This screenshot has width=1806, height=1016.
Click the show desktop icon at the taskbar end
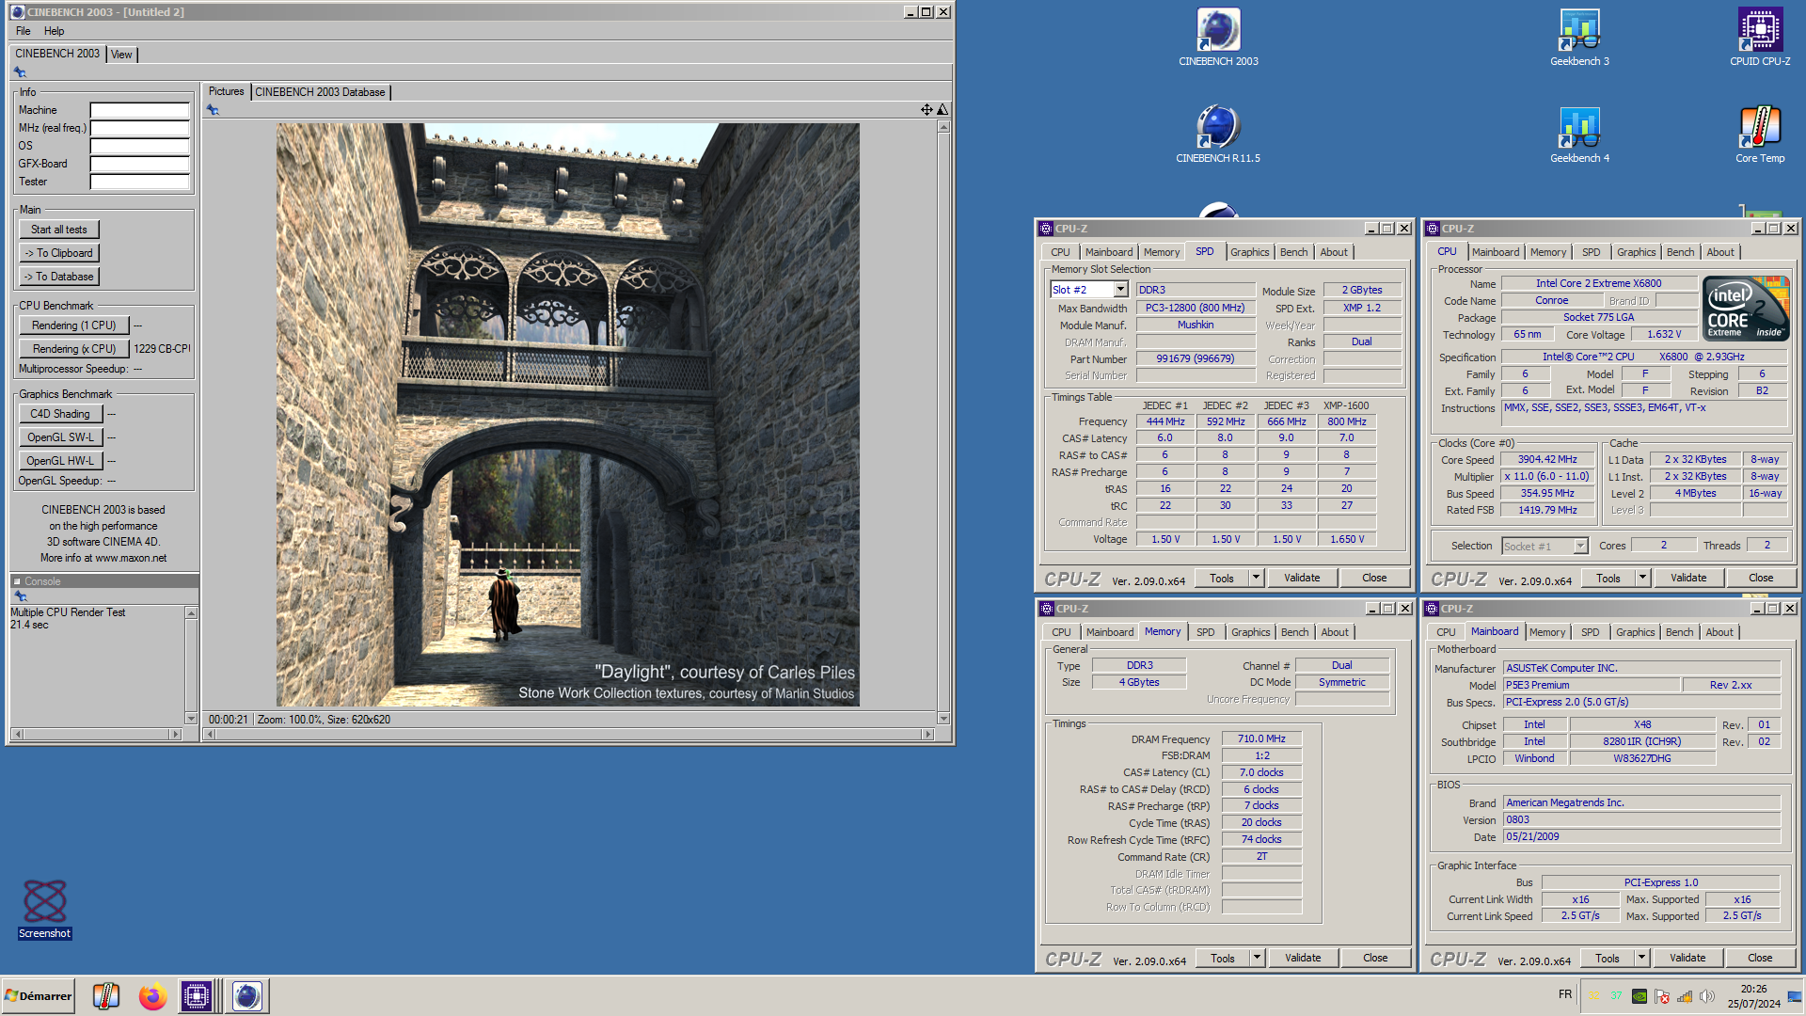pyautogui.click(x=1795, y=996)
